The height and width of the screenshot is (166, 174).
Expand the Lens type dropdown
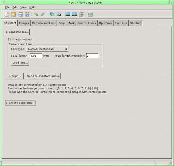point(47,49)
